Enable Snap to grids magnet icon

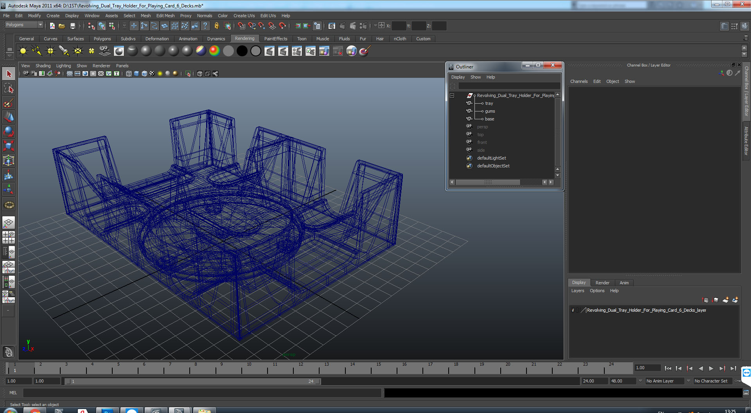pos(241,26)
